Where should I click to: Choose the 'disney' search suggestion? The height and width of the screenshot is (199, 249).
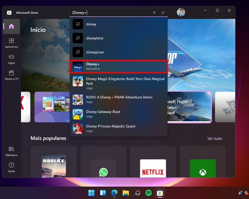118,24
